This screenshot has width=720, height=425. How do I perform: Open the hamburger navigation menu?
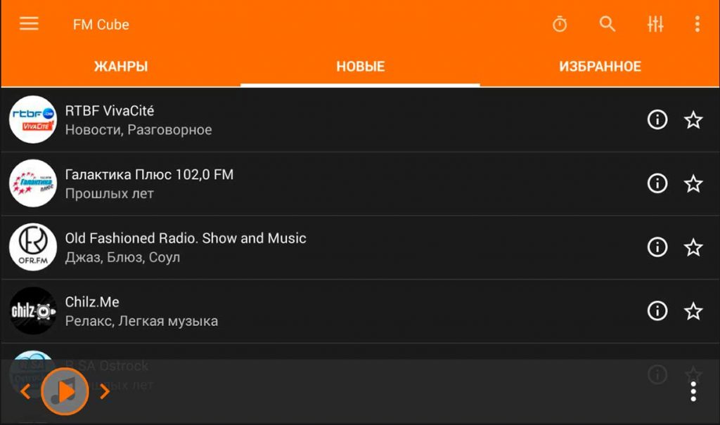pyautogui.click(x=29, y=24)
